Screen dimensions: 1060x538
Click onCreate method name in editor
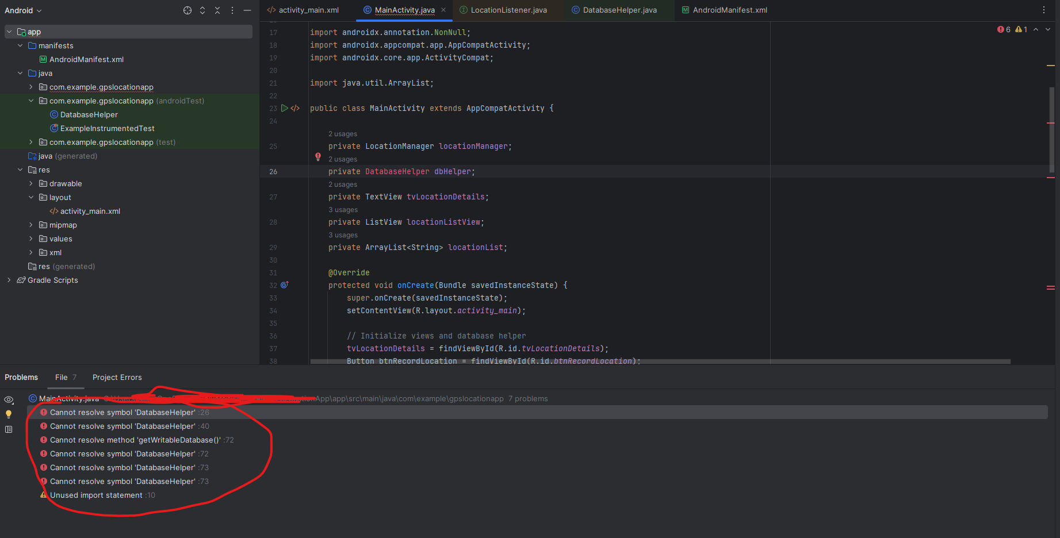416,286
